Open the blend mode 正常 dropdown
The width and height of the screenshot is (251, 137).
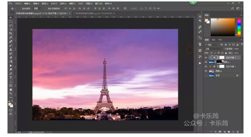214,49
